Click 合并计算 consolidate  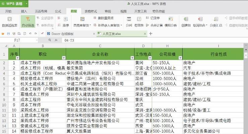(x=154, y=25)
